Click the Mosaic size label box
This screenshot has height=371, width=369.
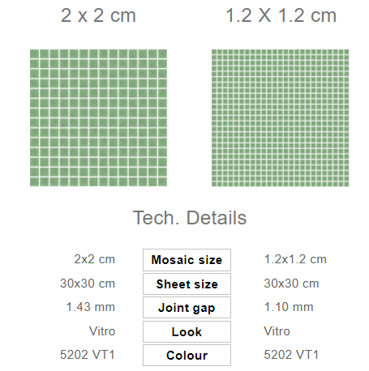pos(187,260)
